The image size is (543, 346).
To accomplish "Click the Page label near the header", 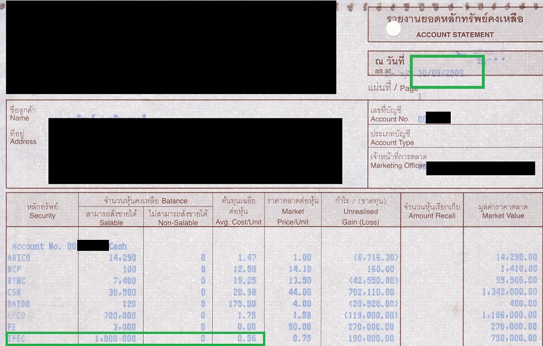I will pyautogui.click(x=409, y=88).
